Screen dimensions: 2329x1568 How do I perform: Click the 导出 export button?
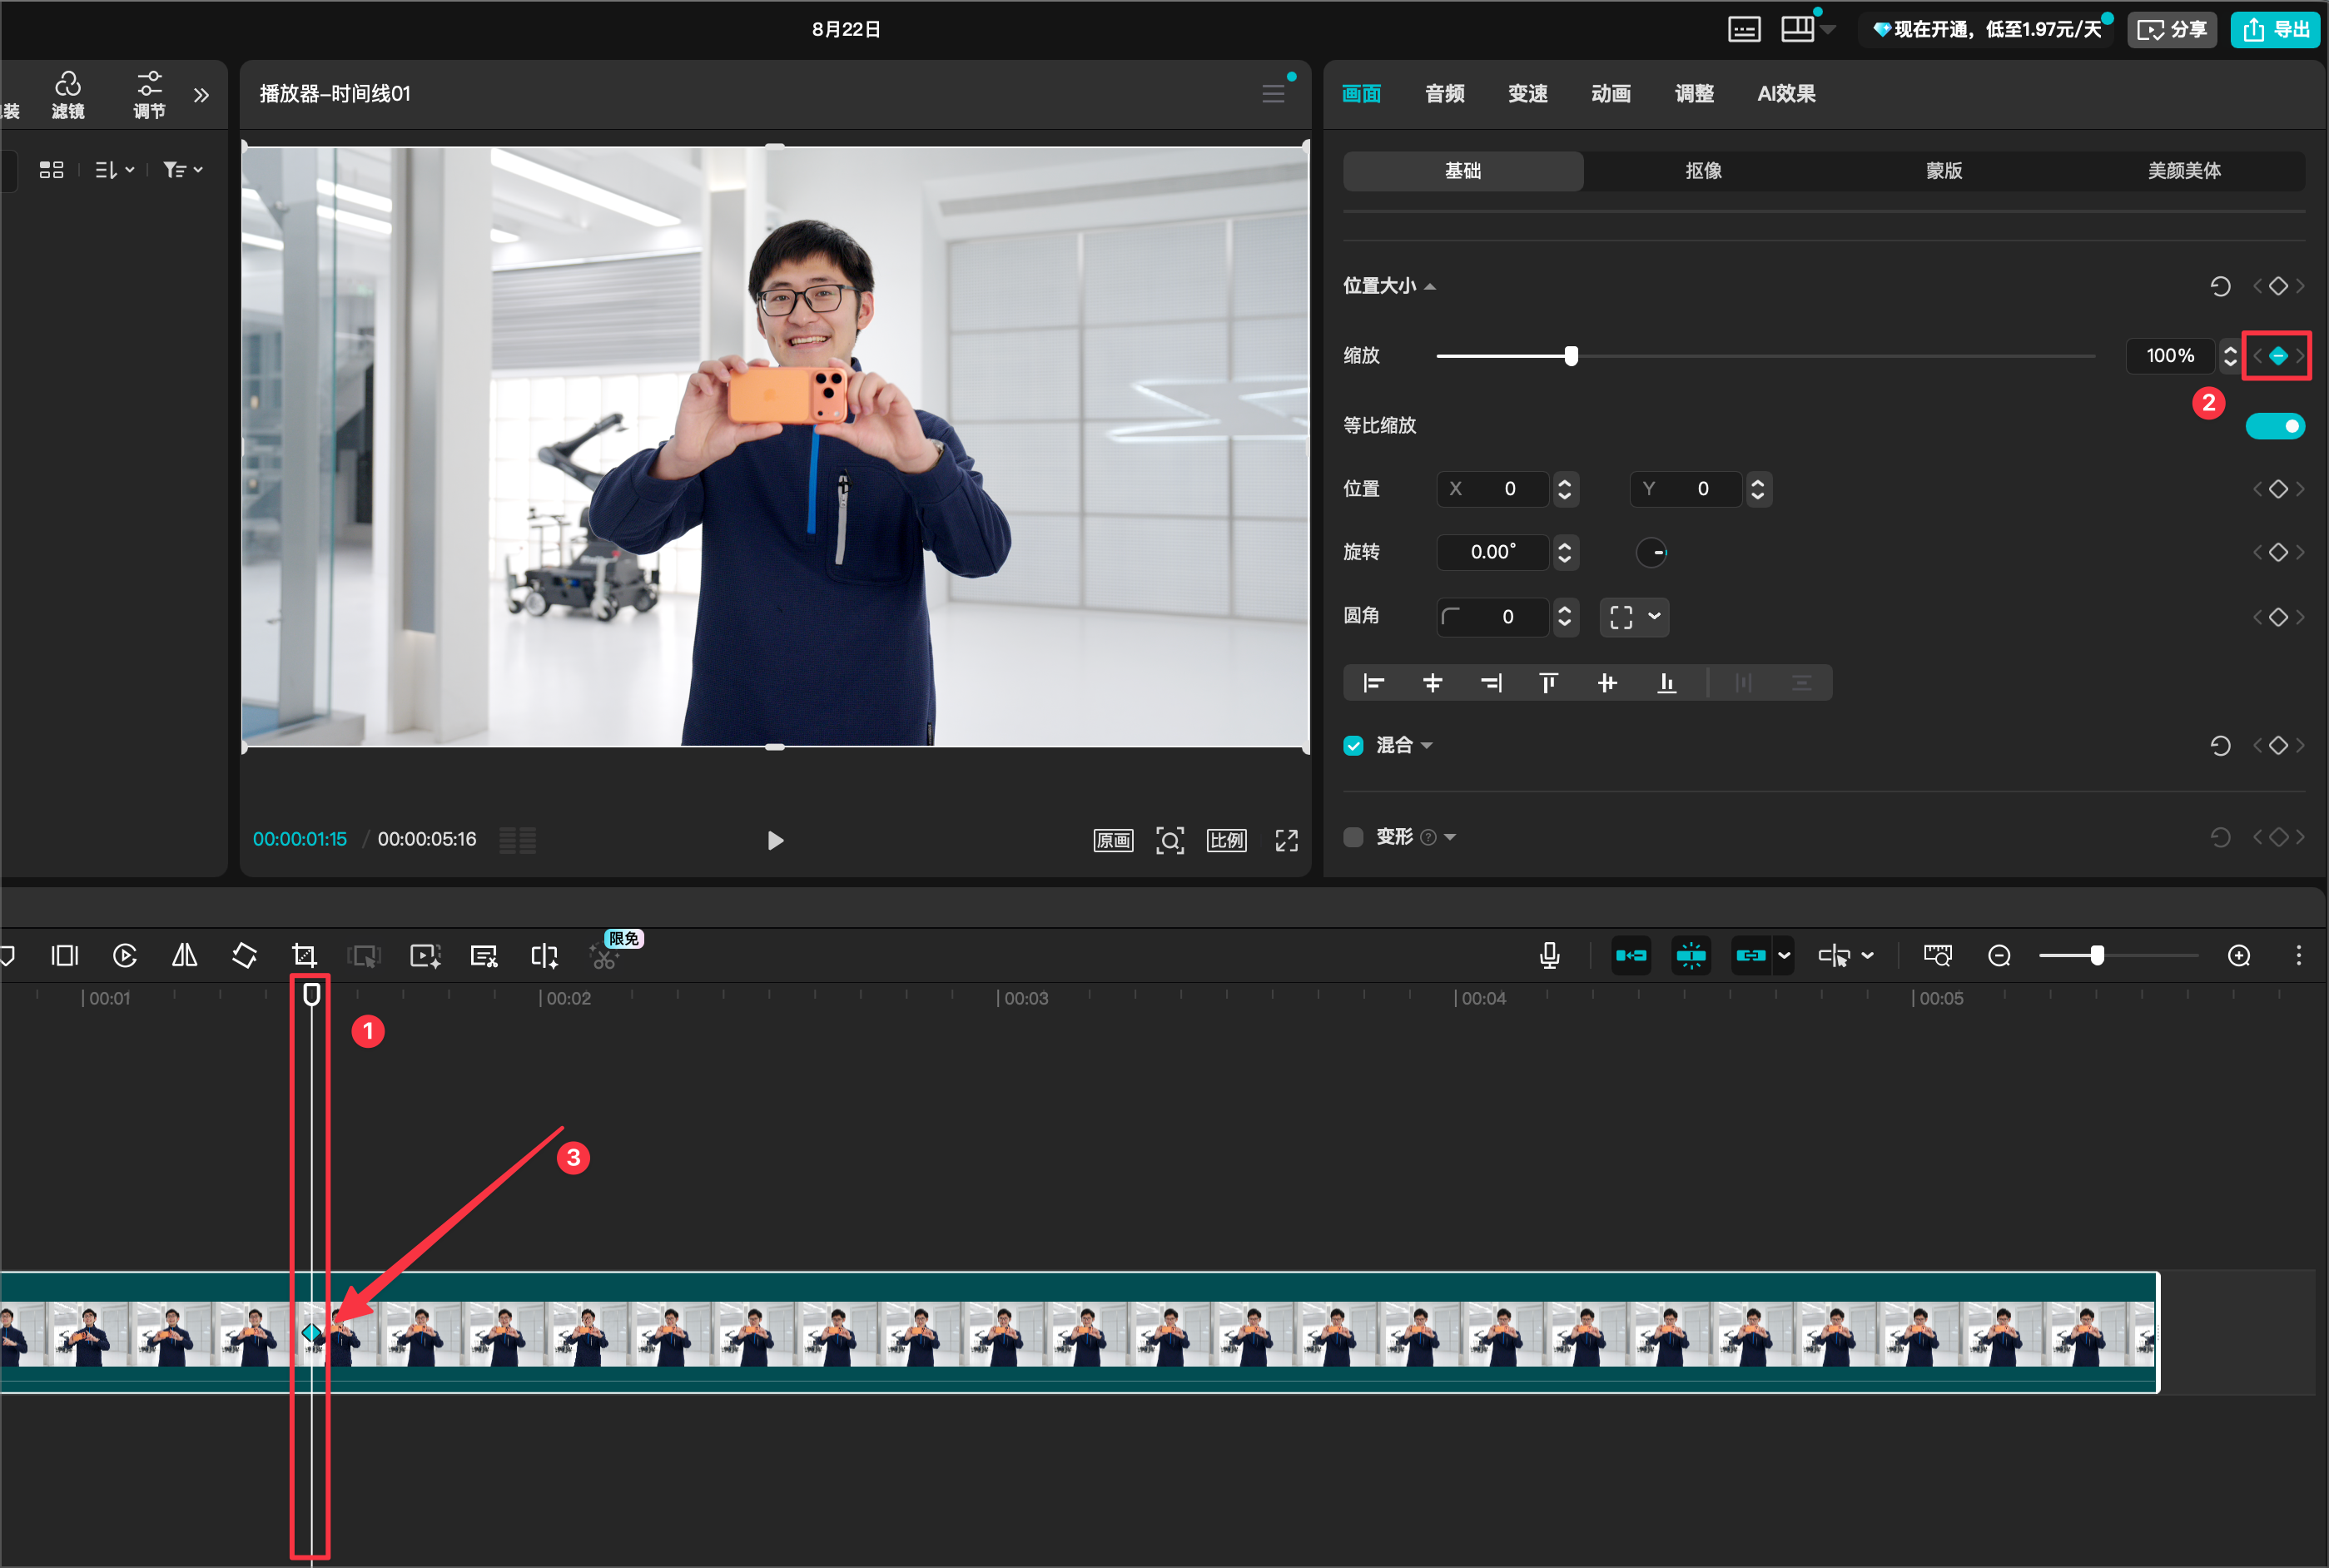tap(2275, 30)
